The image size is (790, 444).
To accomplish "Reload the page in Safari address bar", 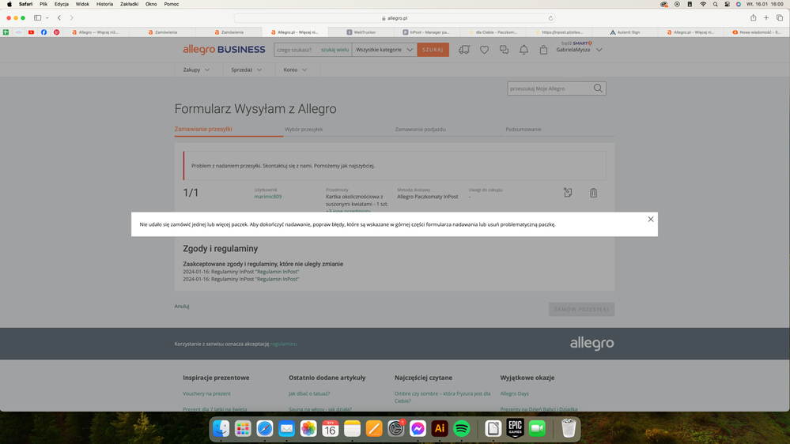I will tap(550, 18).
